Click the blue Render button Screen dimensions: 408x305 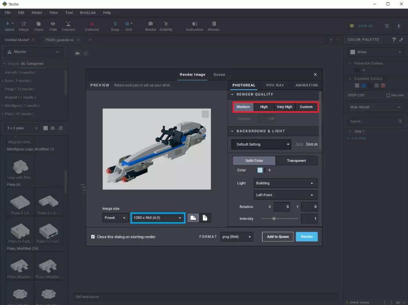307,236
